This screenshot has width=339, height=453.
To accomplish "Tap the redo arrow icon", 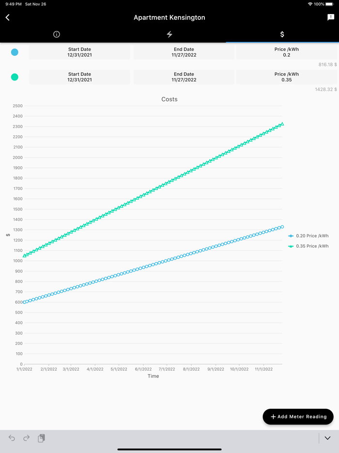I will pyautogui.click(x=27, y=438).
